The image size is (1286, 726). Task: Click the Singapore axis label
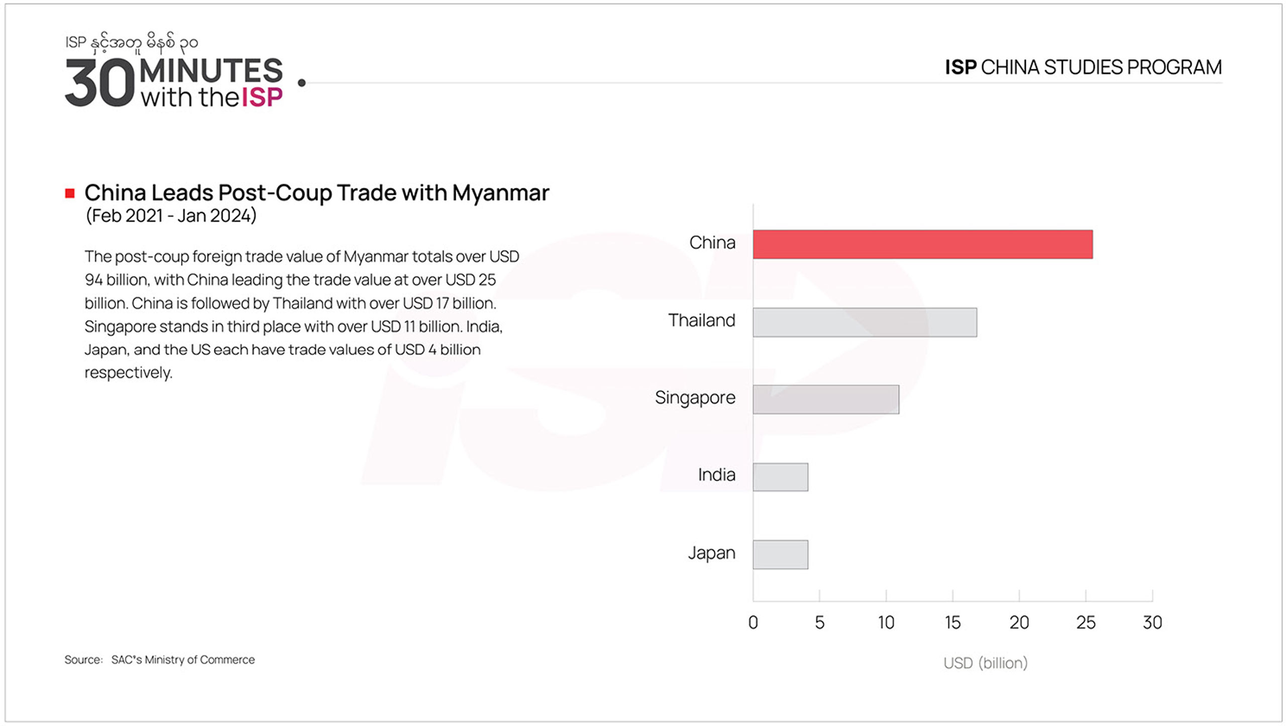(695, 398)
